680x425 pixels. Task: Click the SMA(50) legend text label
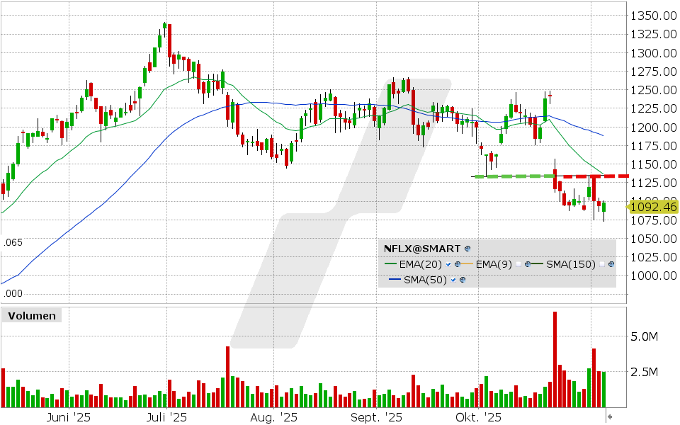coord(425,280)
